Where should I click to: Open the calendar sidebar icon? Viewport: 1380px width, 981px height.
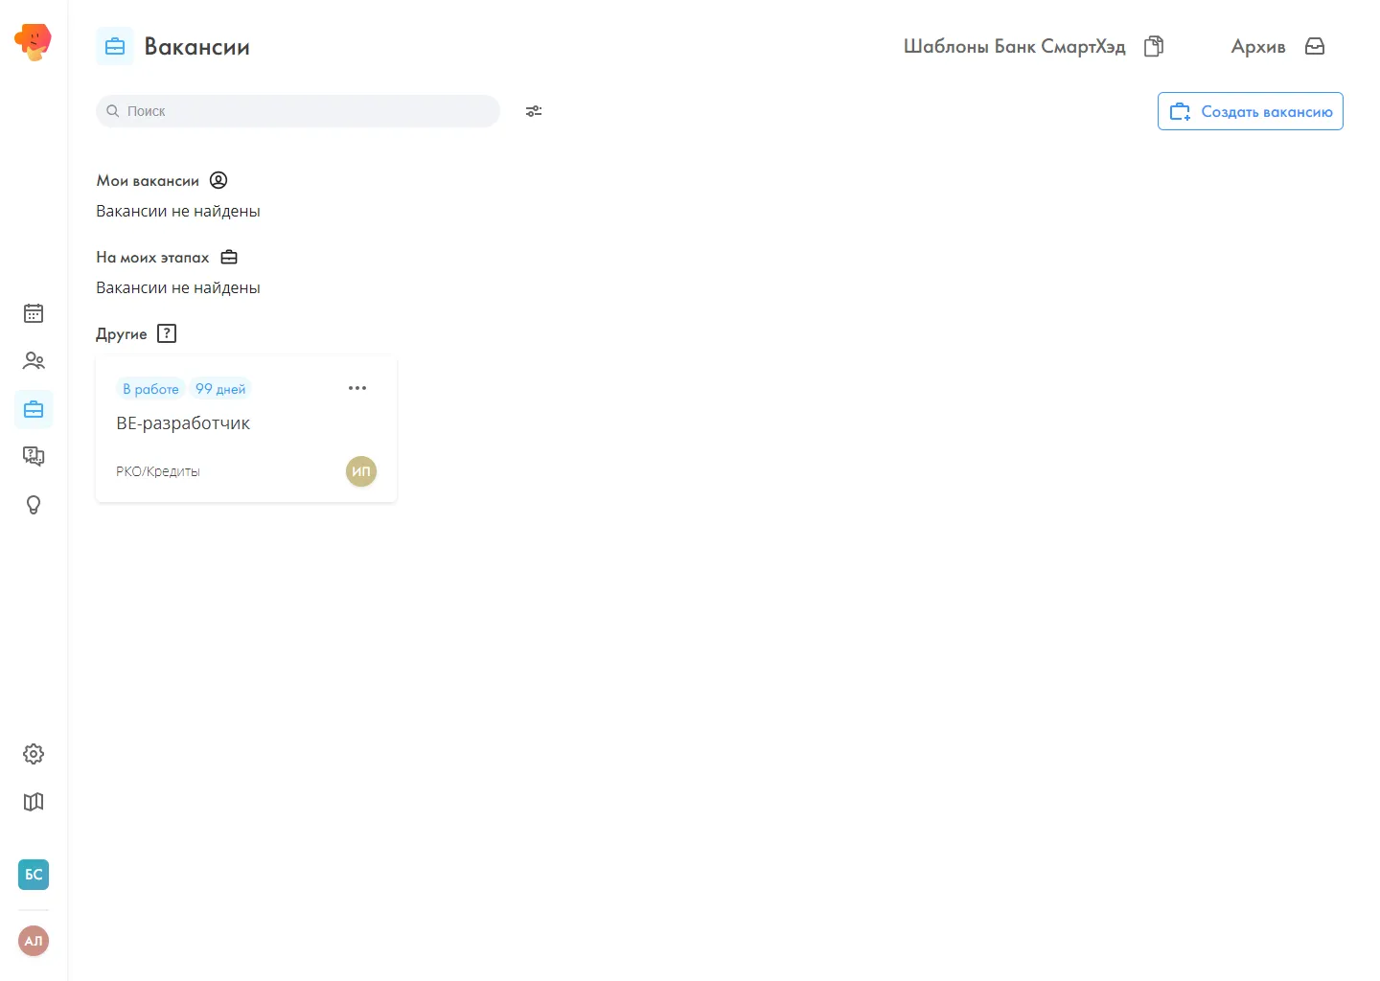pos(34,313)
